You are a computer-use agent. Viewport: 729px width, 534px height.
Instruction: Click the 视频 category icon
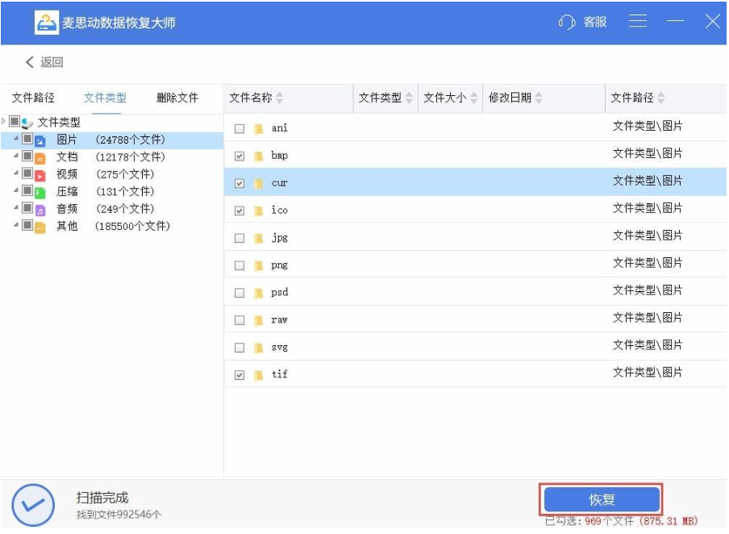pos(40,175)
